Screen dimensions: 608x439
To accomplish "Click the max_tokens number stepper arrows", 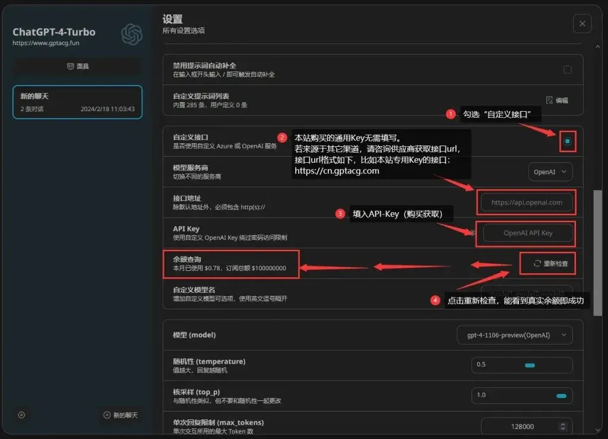I will pyautogui.click(x=563, y=427).
